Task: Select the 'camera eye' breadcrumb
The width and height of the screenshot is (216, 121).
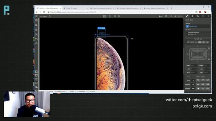Action: pos(81,91)
